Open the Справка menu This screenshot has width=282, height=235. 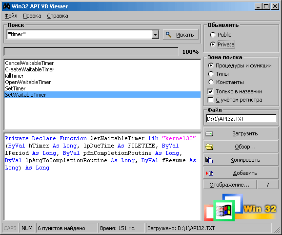[x=58, y=16]
